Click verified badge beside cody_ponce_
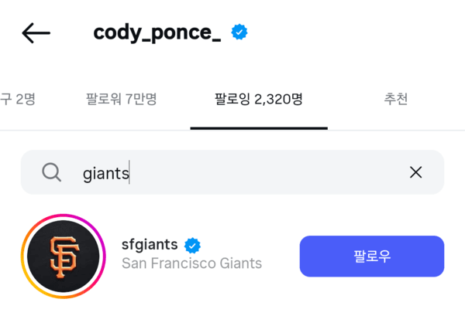465x316 pixels. 240,32
